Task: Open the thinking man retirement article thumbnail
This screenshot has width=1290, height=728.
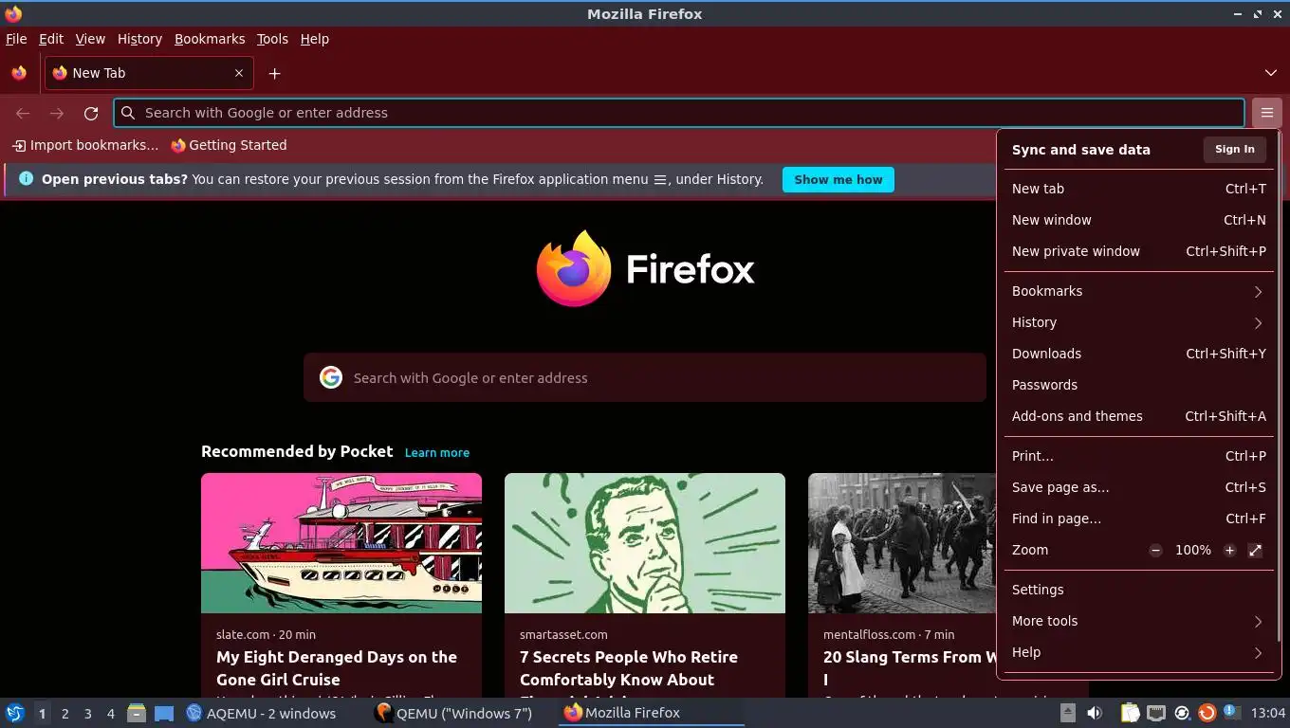Action: coord(645,543)
